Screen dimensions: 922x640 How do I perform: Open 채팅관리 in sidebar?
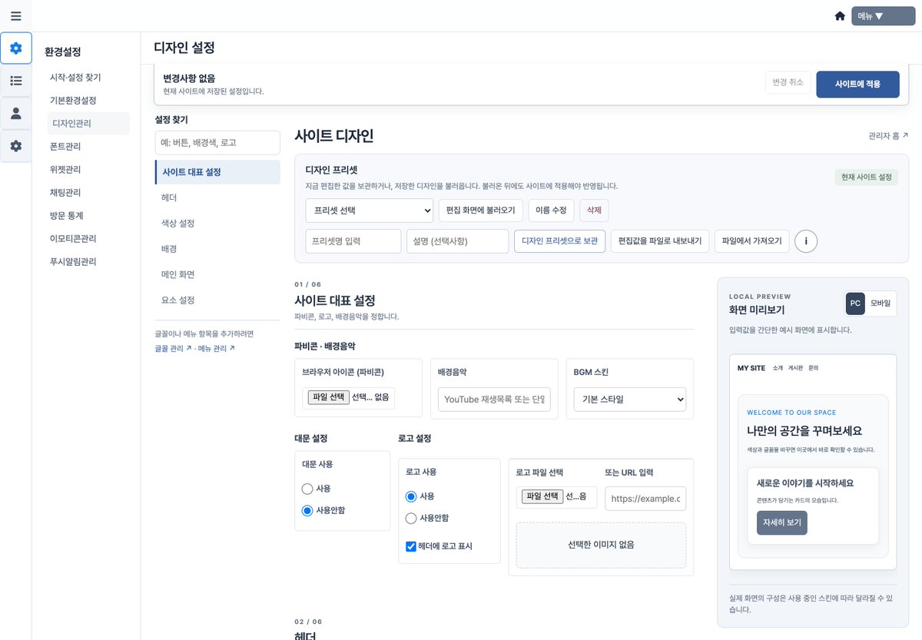65,193
